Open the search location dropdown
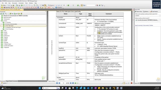This screenshot has width=161, height=90. [x=159, y=20]
